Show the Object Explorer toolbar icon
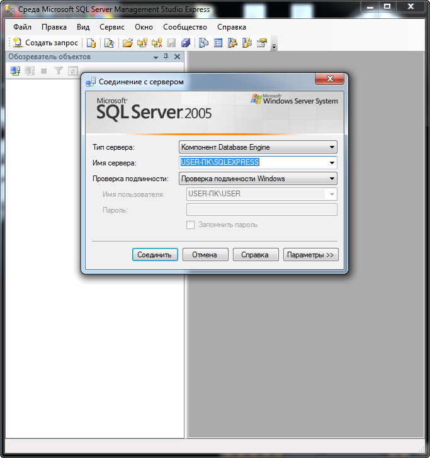 pyautogui.click(x=233, y=43)
